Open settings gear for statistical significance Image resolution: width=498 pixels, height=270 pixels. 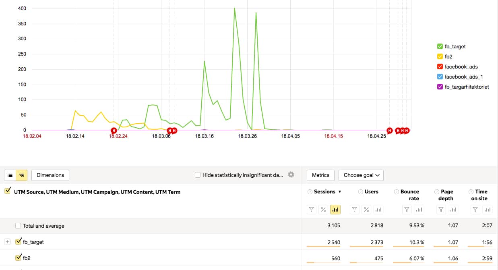[291, 175]
